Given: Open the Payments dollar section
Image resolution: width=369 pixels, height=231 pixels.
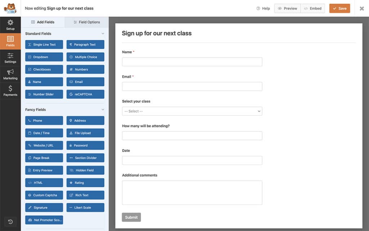Looking at the screenshot, I should click(x=10, y=91).
